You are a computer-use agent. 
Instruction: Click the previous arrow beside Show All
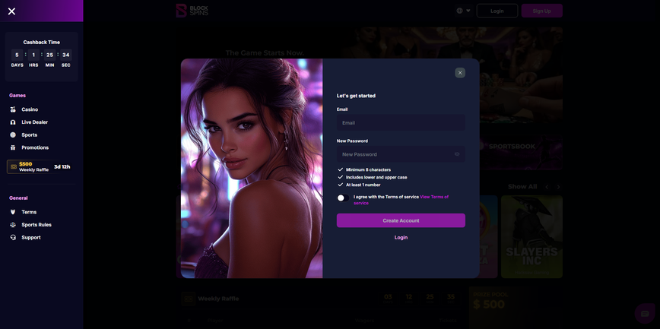point(547,187)
